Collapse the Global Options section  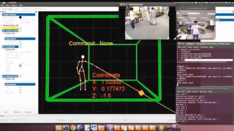point(1,15)
